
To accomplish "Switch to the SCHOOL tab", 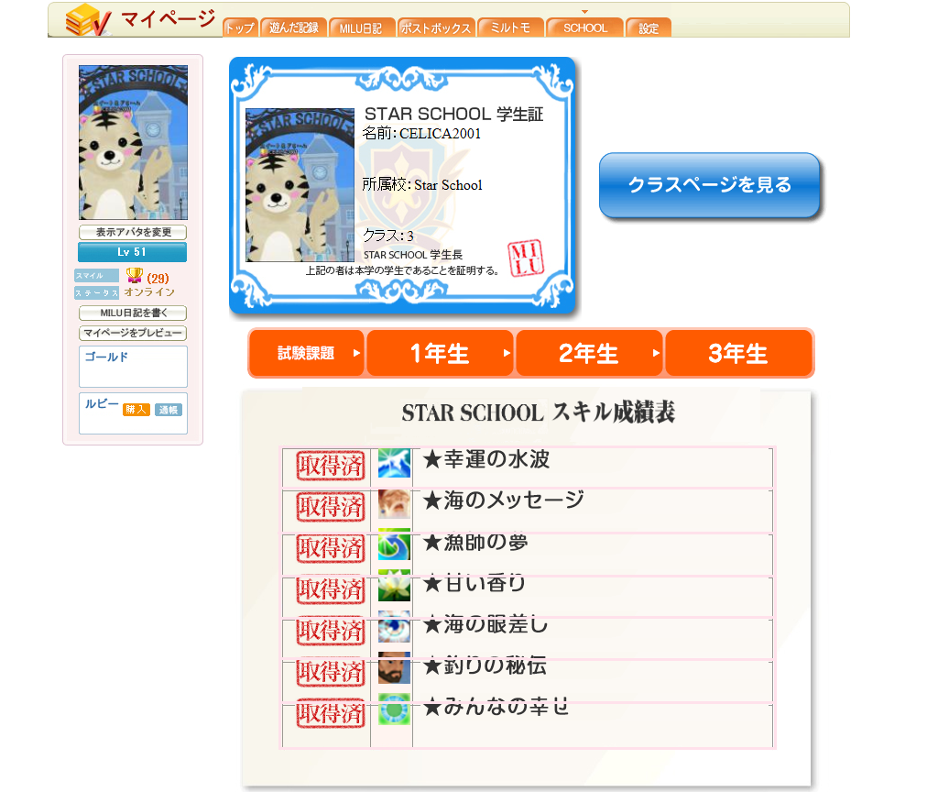I will 585,27.
